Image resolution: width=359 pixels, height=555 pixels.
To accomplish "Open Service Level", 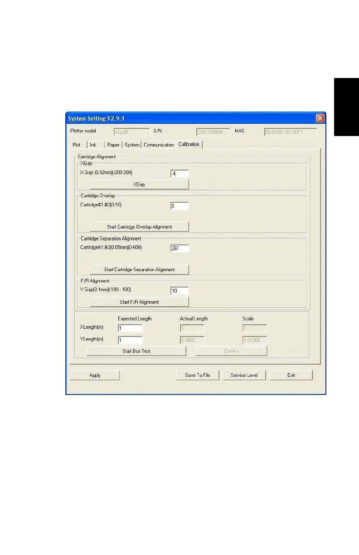I will [x=244, y=375].
